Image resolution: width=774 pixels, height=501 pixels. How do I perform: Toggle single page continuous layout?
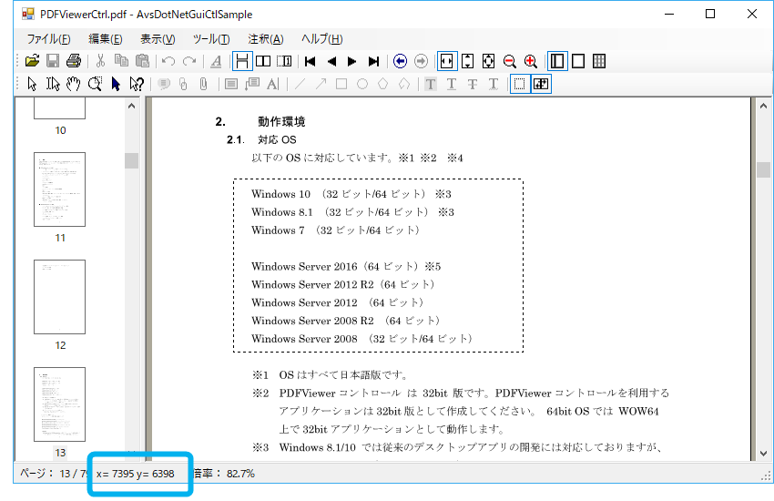point(242,61)
